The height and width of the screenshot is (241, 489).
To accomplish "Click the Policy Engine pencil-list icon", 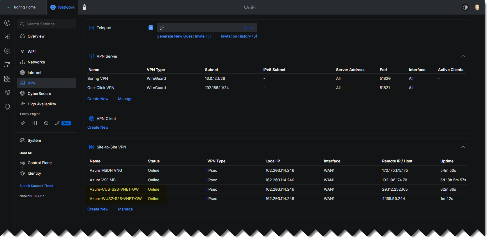I will tap(23, 123).
